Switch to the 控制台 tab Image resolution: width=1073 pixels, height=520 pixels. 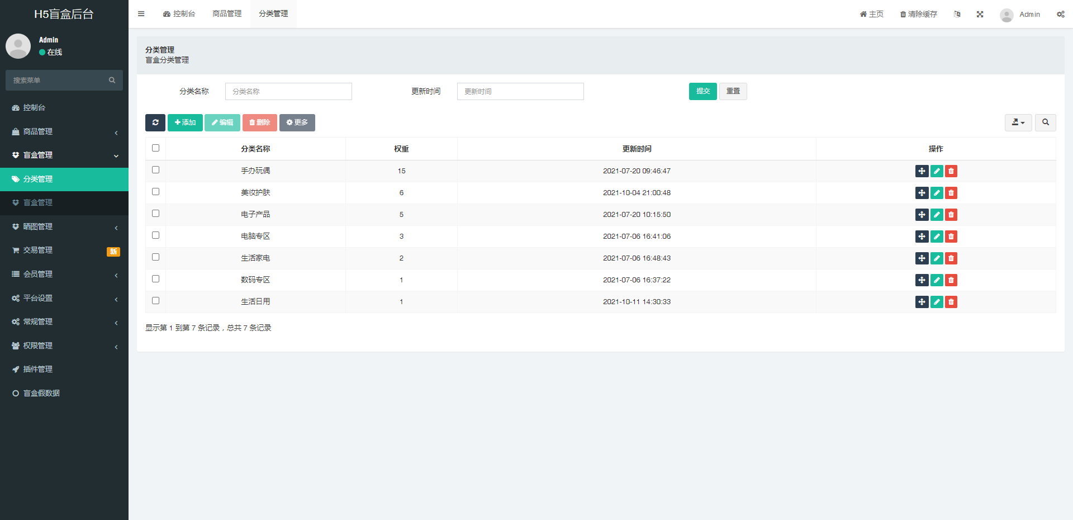(x=179, y=13)
